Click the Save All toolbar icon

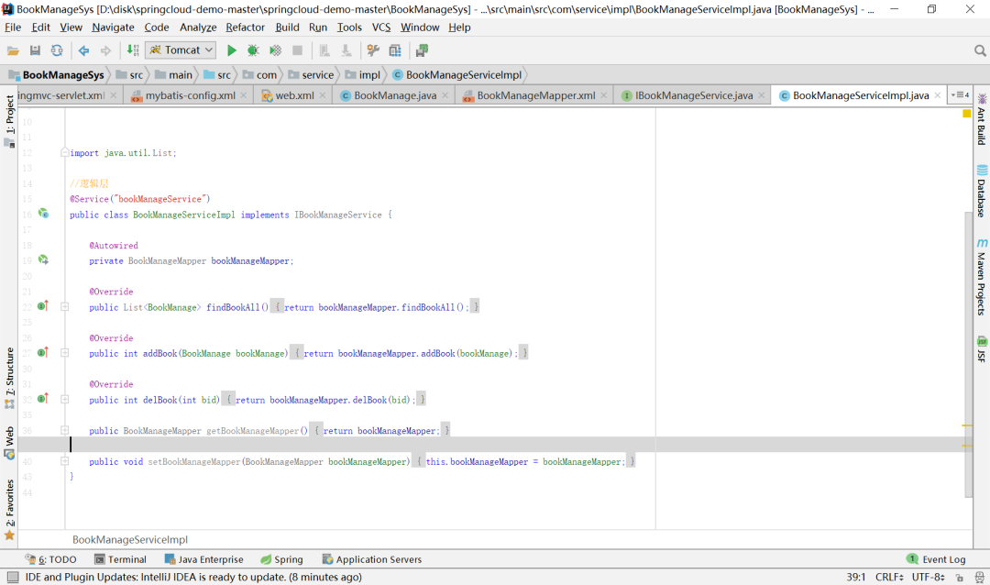[x=36, y=50]
